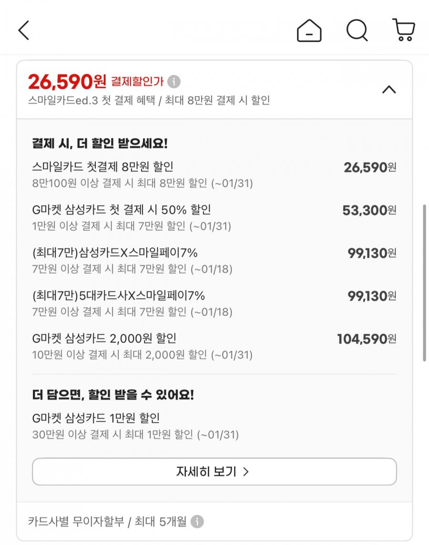Click the 26,590원 red discount price
429x545 pixels.
pos(67,82)
